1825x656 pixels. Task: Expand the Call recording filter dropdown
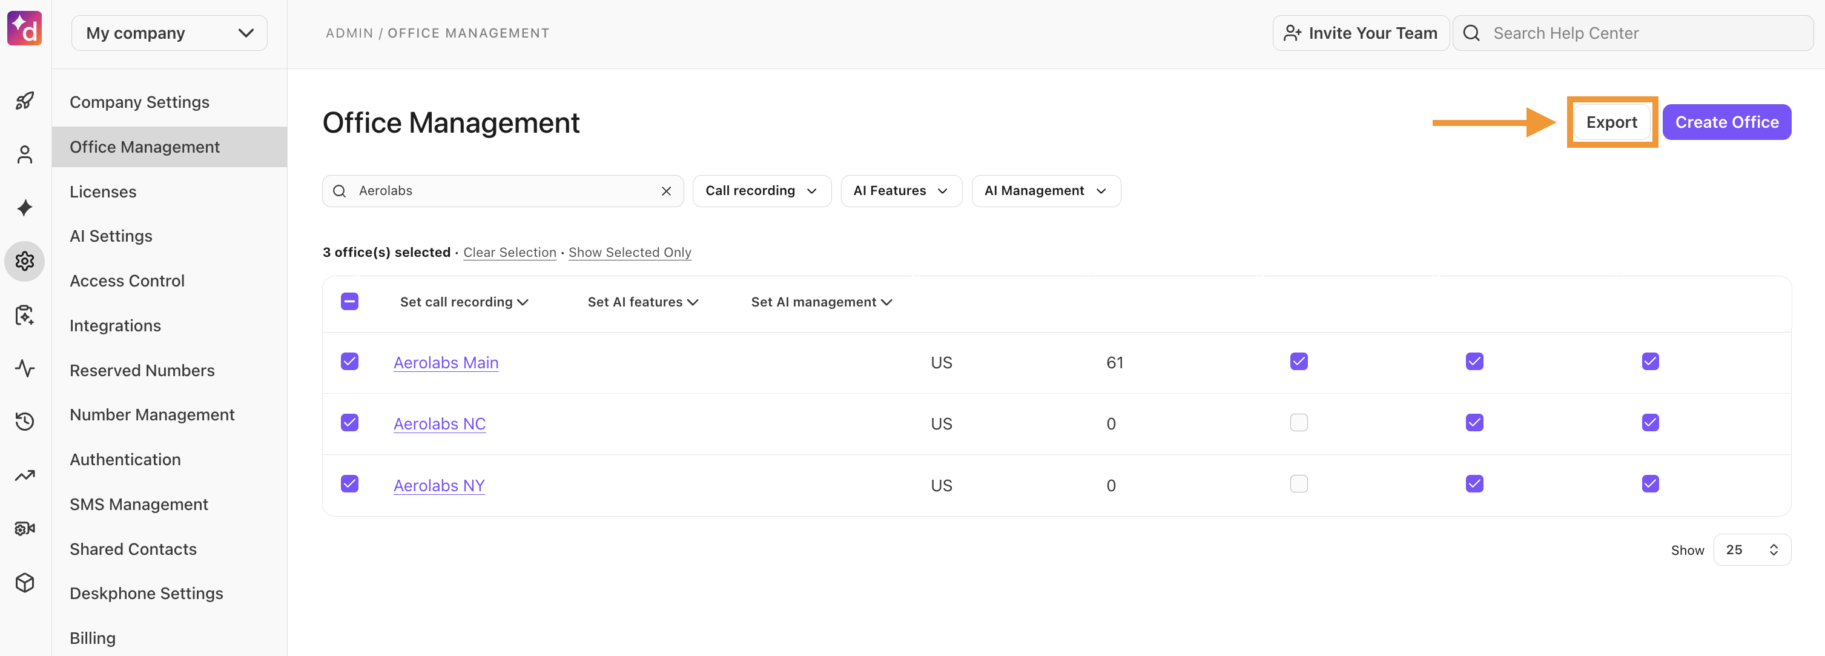(x=762, y=191)
